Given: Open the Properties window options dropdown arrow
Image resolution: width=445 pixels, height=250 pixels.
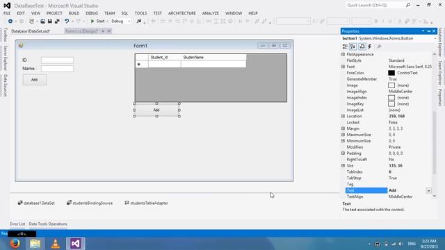Looking at the screenshot, I should pos(423,31).
